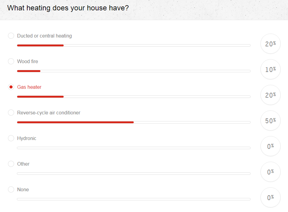Select the "None" radio button
Image resolution: width=288 pixels, height=212 pixels.
click(x=11, y=189)
